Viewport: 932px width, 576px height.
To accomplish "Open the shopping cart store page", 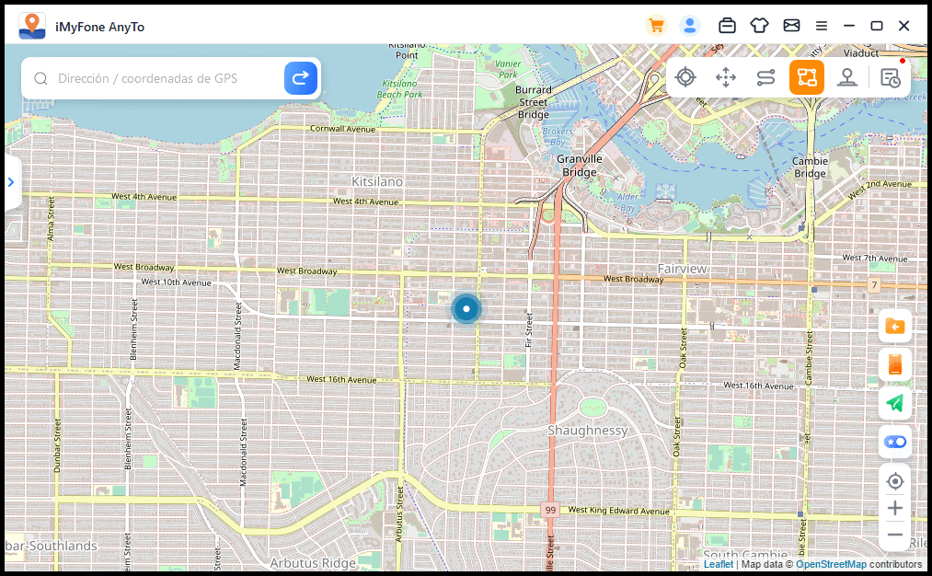I will (x=656, y=26).
